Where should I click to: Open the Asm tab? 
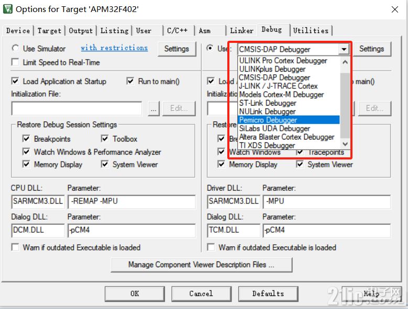pos(210,31)
